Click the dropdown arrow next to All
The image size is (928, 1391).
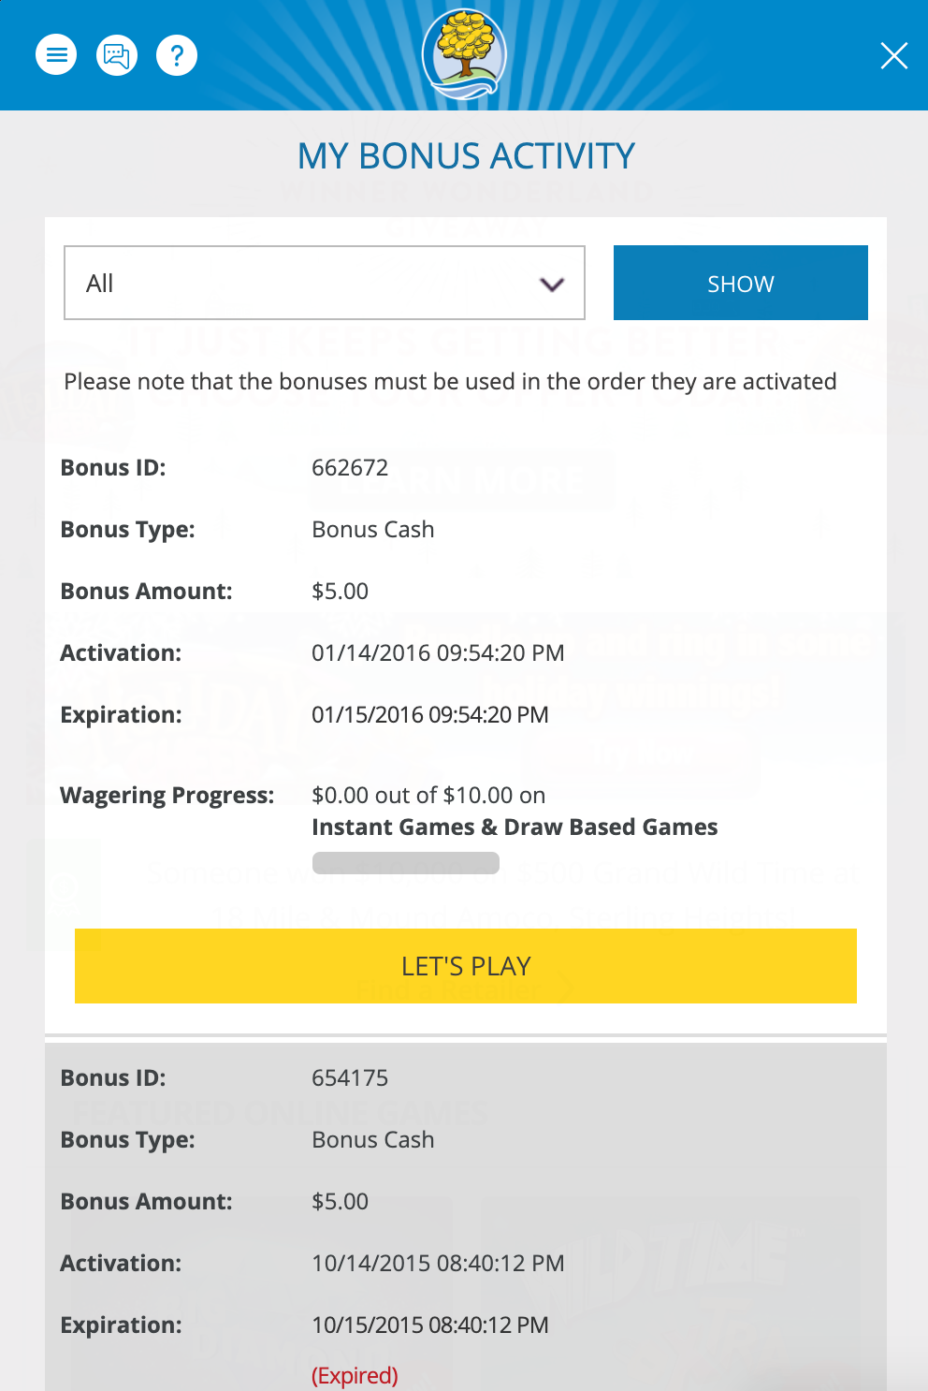[552, 283]
